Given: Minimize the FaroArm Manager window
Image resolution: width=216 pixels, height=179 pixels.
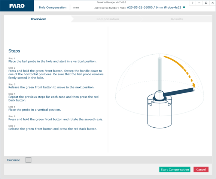Looking at the screenshot, I should (199, 3).
